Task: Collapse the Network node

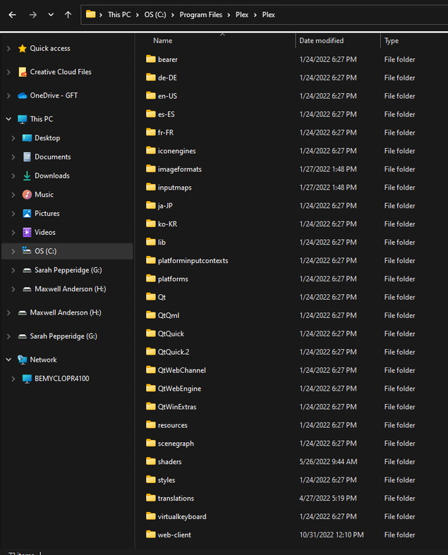Action: [x=8, y=360]
